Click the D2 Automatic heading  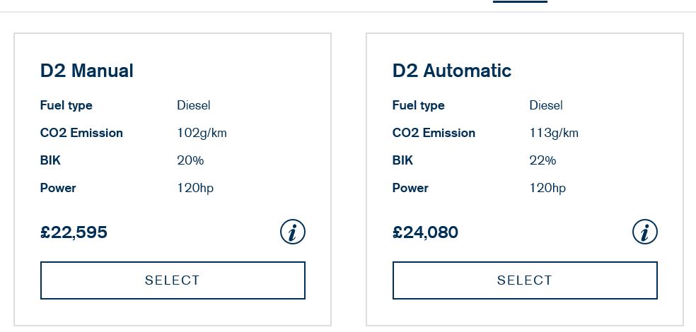452,71
